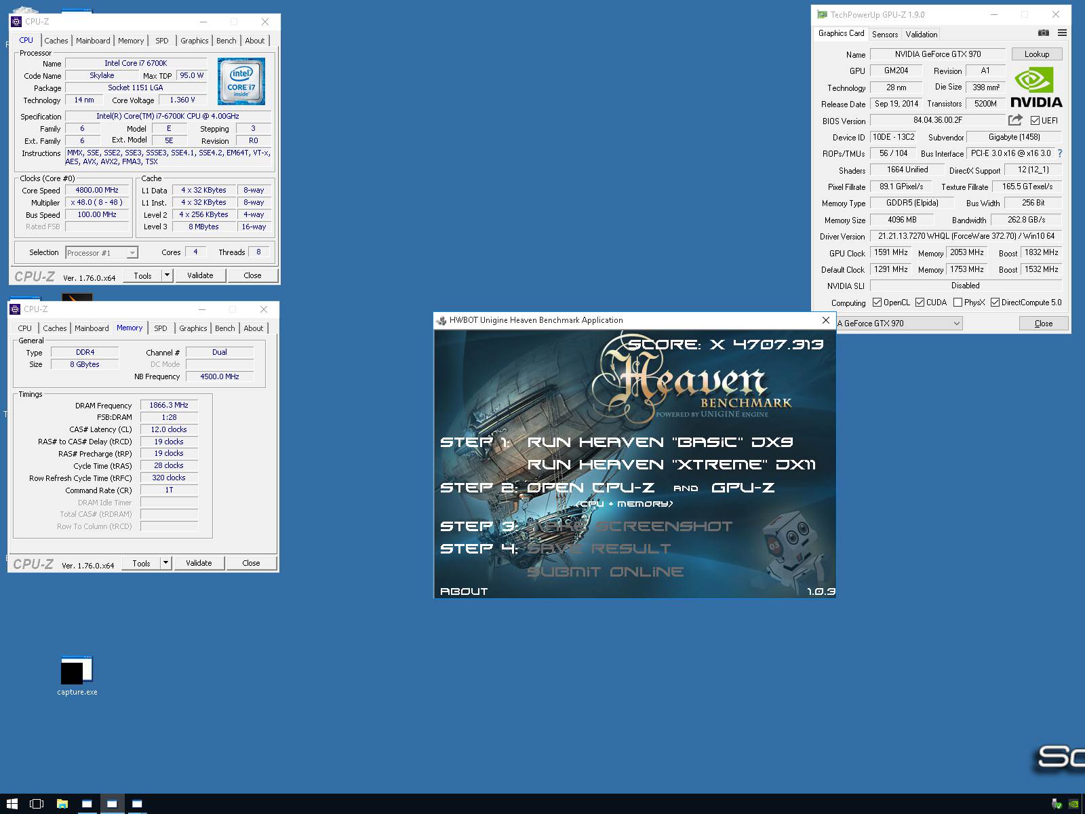Screen dimensions: 1085x814
Task: Click the Bus Interface question mark
Action: point(1060,153)
